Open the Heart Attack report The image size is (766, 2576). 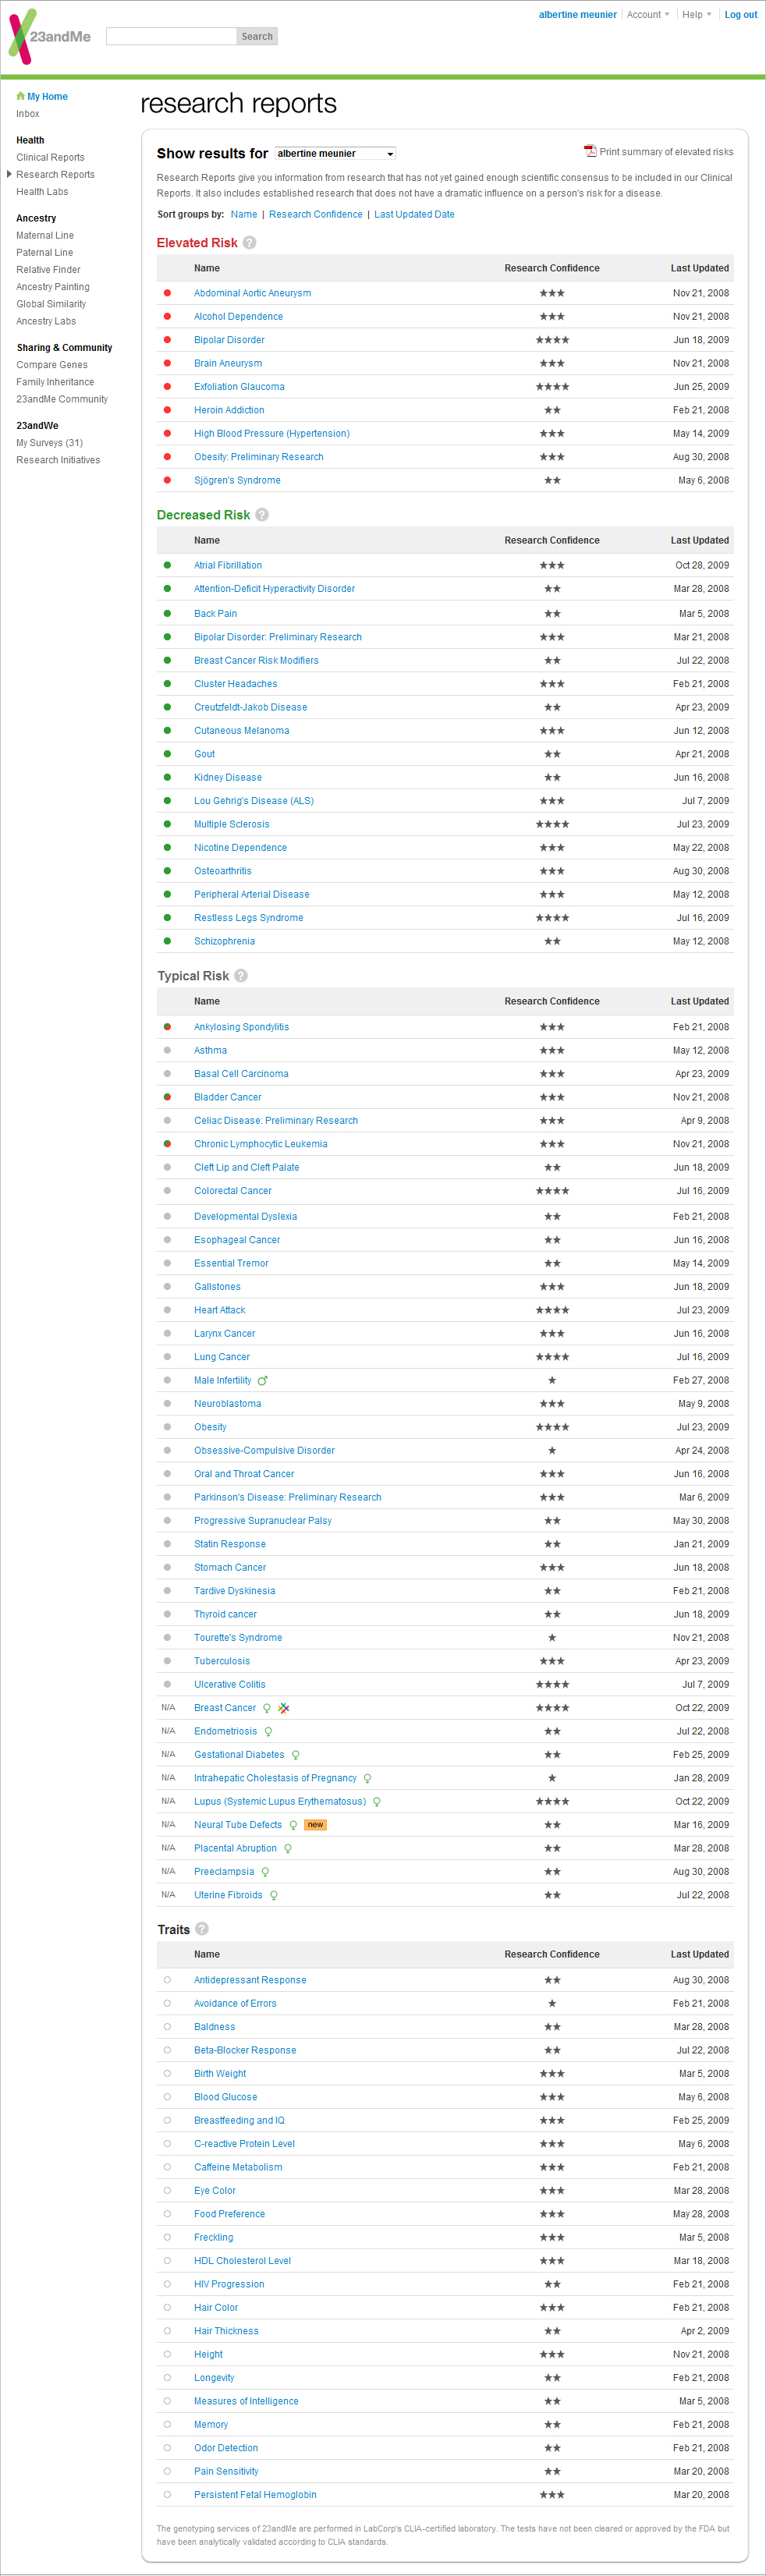click(x=219, y=1310)
